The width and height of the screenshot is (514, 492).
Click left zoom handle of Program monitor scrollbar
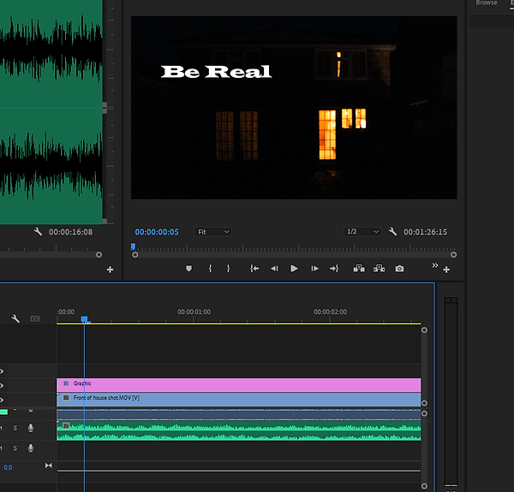(135, 255)
